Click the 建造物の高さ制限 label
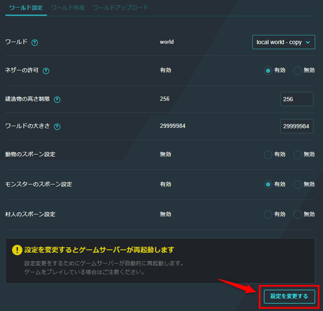 point(27,99)
